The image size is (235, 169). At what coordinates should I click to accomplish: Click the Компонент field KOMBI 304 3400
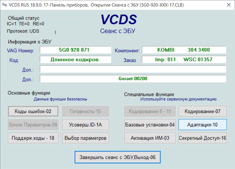tap(184, 50)
